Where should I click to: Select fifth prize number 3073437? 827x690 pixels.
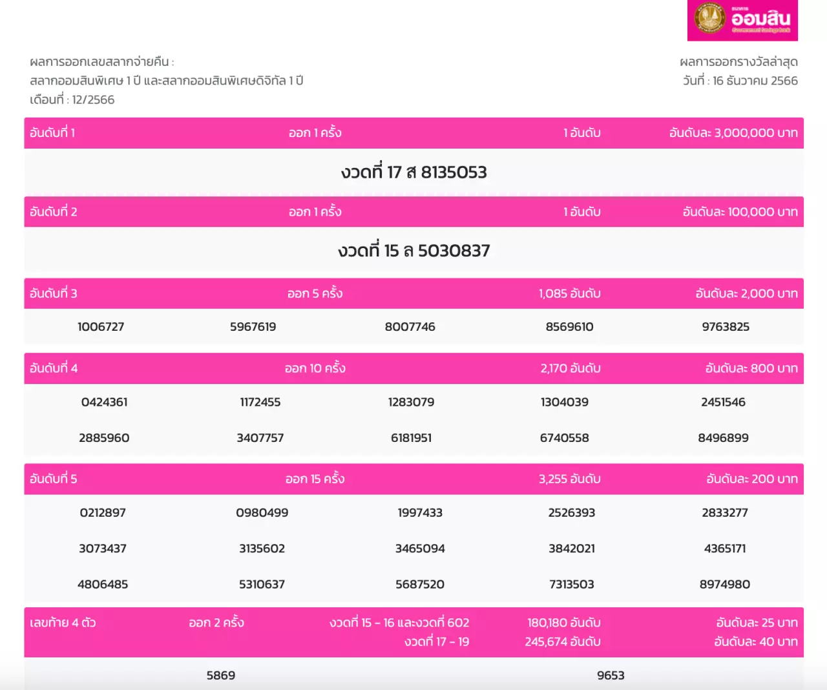[103, 549]
